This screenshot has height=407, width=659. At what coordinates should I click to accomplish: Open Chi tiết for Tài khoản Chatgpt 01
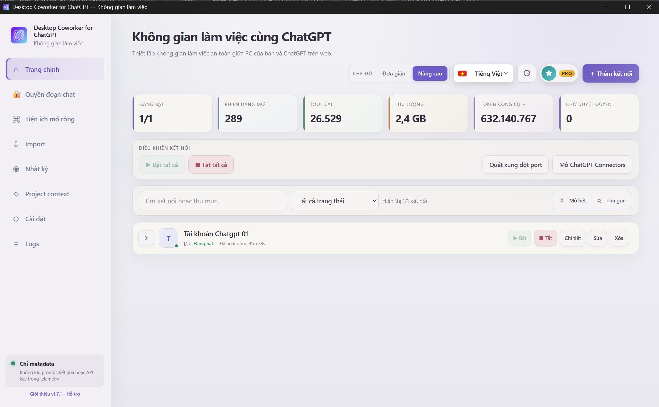[x=573, y=238]
